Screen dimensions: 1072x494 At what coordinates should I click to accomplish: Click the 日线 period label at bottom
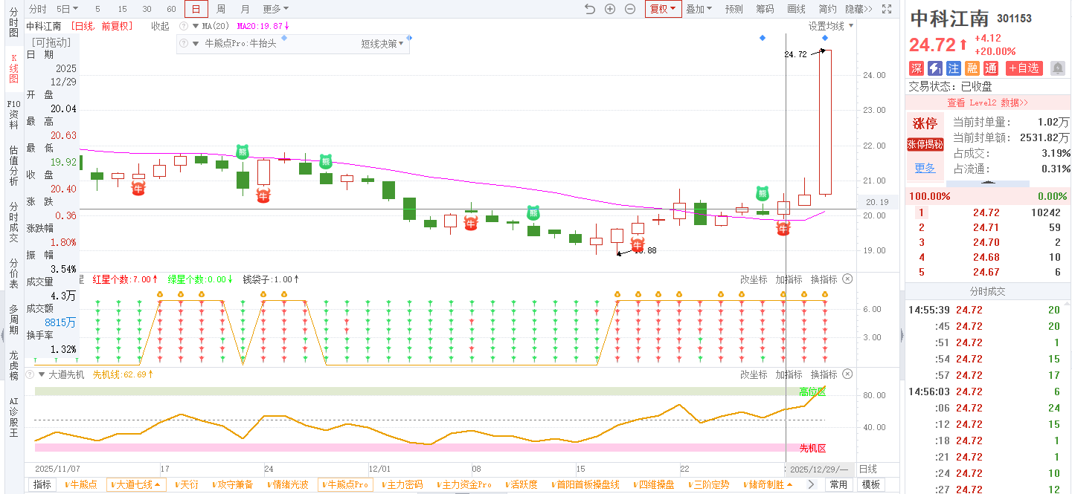click(868, 469)
